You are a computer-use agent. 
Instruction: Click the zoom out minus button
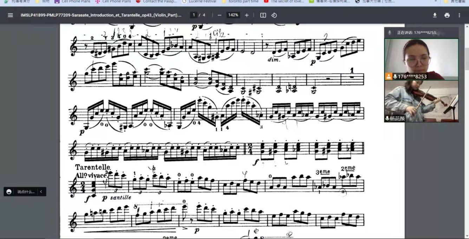coord(220,15)
